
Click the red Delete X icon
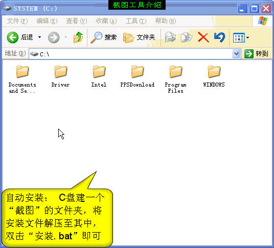(x=203, y=37)
